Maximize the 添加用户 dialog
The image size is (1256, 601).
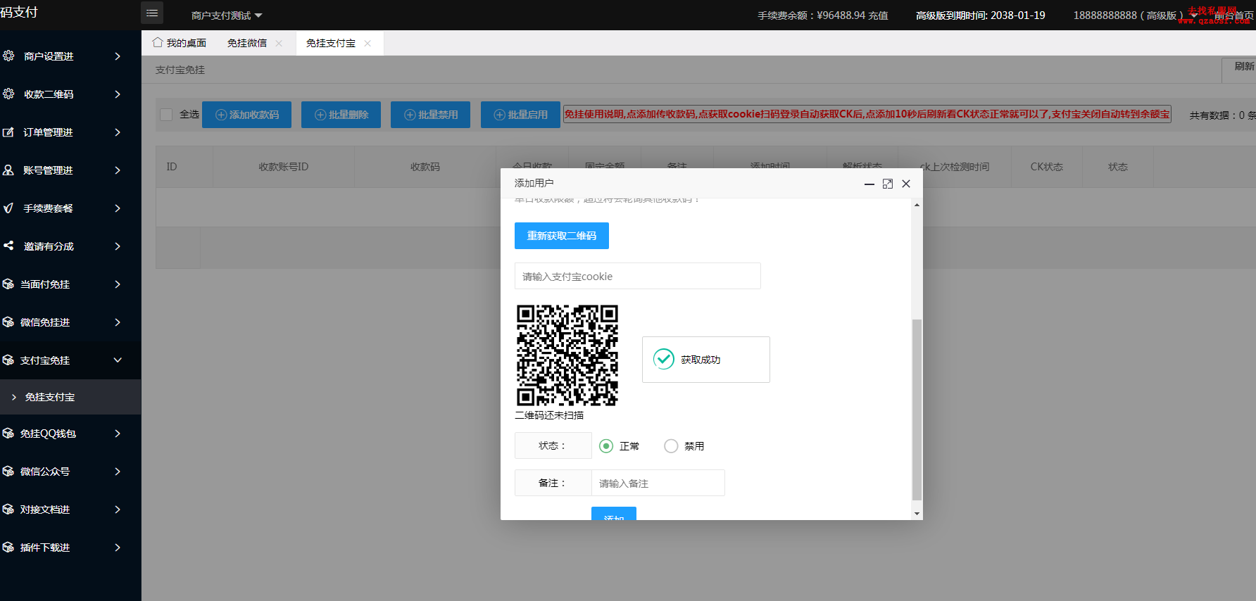(x=888, y=184)
